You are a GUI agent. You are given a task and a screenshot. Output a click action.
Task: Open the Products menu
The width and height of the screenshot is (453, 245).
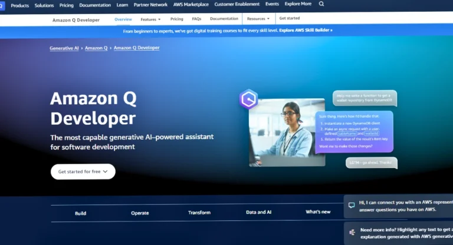click(20, 5)
